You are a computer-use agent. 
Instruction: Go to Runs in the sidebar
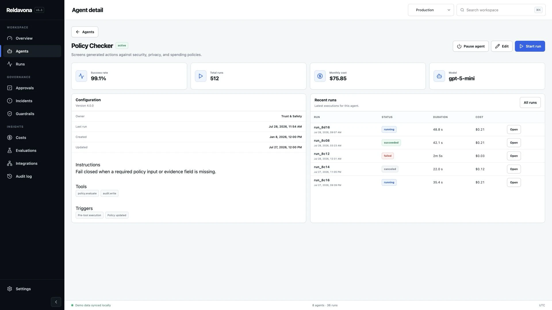(32, 64)
